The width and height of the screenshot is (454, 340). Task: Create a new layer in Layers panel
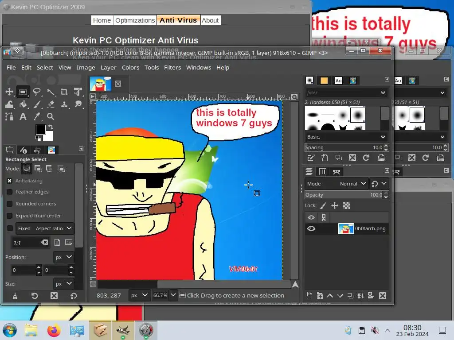coord(309,296)
